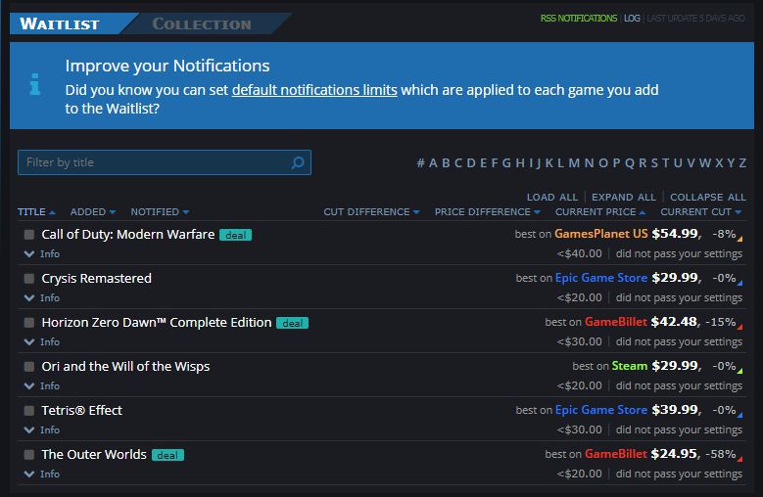
Task: Open GameBillet link for The Outer Worlds
Action: pyautogui.click(x=615, y=454)
